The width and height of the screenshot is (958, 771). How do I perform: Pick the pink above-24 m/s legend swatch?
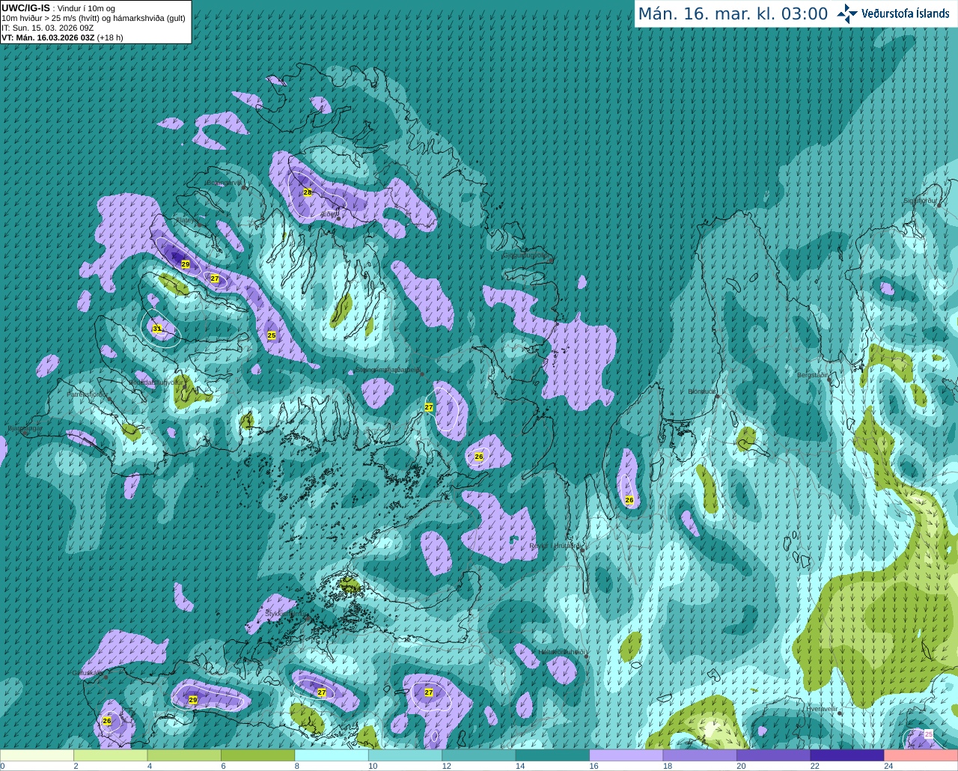click(x=921, y=755)
